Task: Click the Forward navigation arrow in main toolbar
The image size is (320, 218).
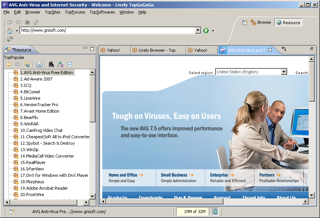Action: pyautogui.click(x=19, y=22)
